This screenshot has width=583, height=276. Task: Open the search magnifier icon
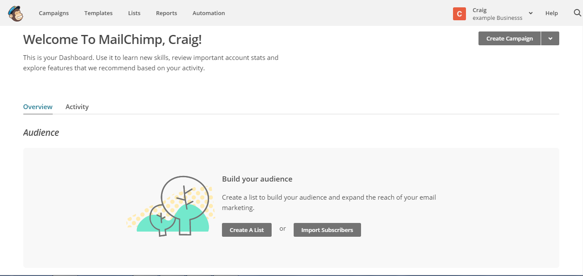[x=577, y=13]
